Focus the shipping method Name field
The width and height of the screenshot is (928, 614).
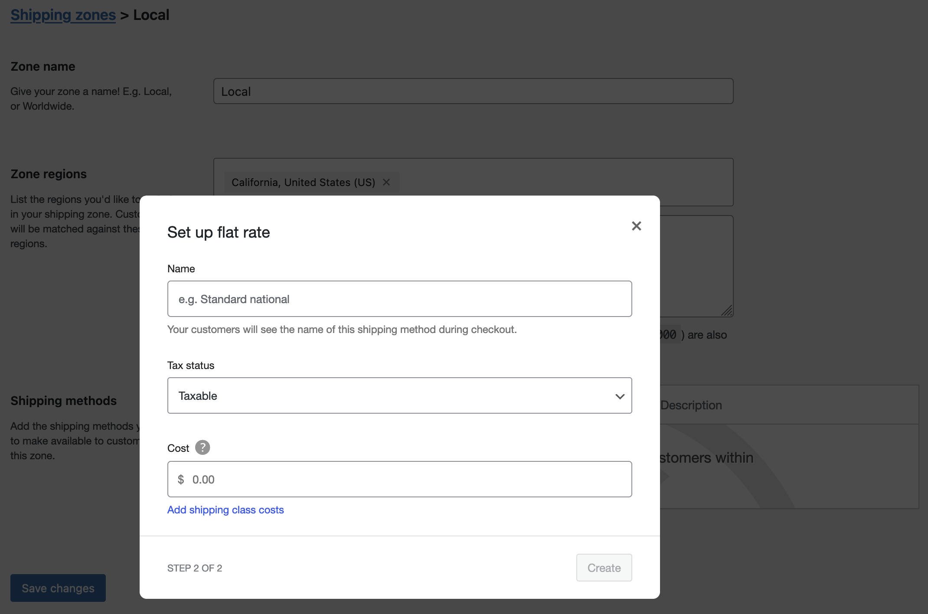click(x=399, y=299)
